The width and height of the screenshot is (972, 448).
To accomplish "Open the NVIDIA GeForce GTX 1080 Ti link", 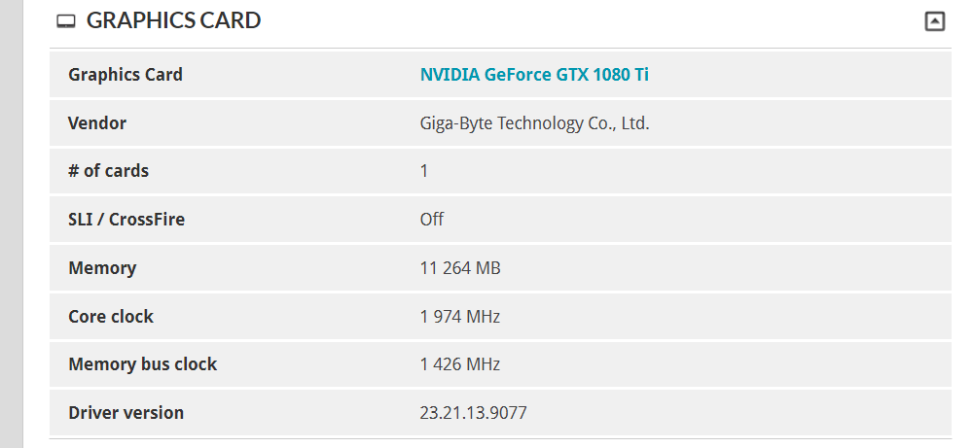I will (534, 75).
